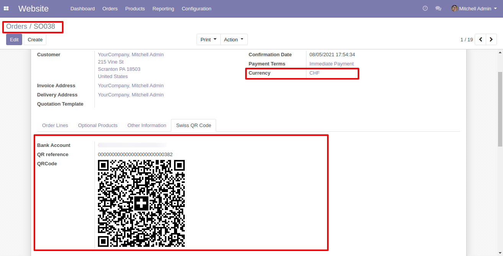
Task: Open the Dashboard menu
Action: tap(83, 8)
